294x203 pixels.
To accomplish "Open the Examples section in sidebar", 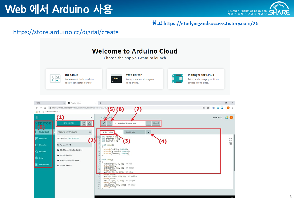I will click(43, 138).
